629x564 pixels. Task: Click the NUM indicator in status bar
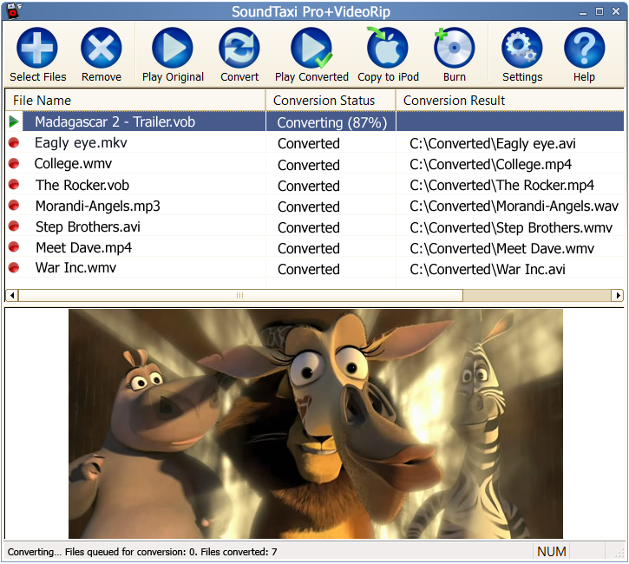pos(552,552)
